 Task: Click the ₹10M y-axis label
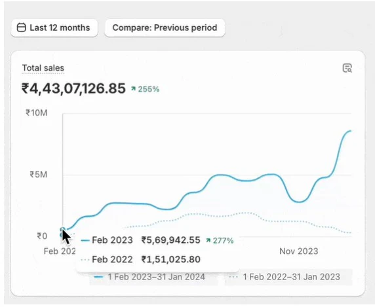click(x=37, y=113)
